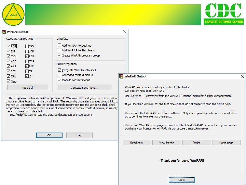Viewport: 246px width, 185px height.
Task: Click the 'Interface' group label
Action: [63, 39]
